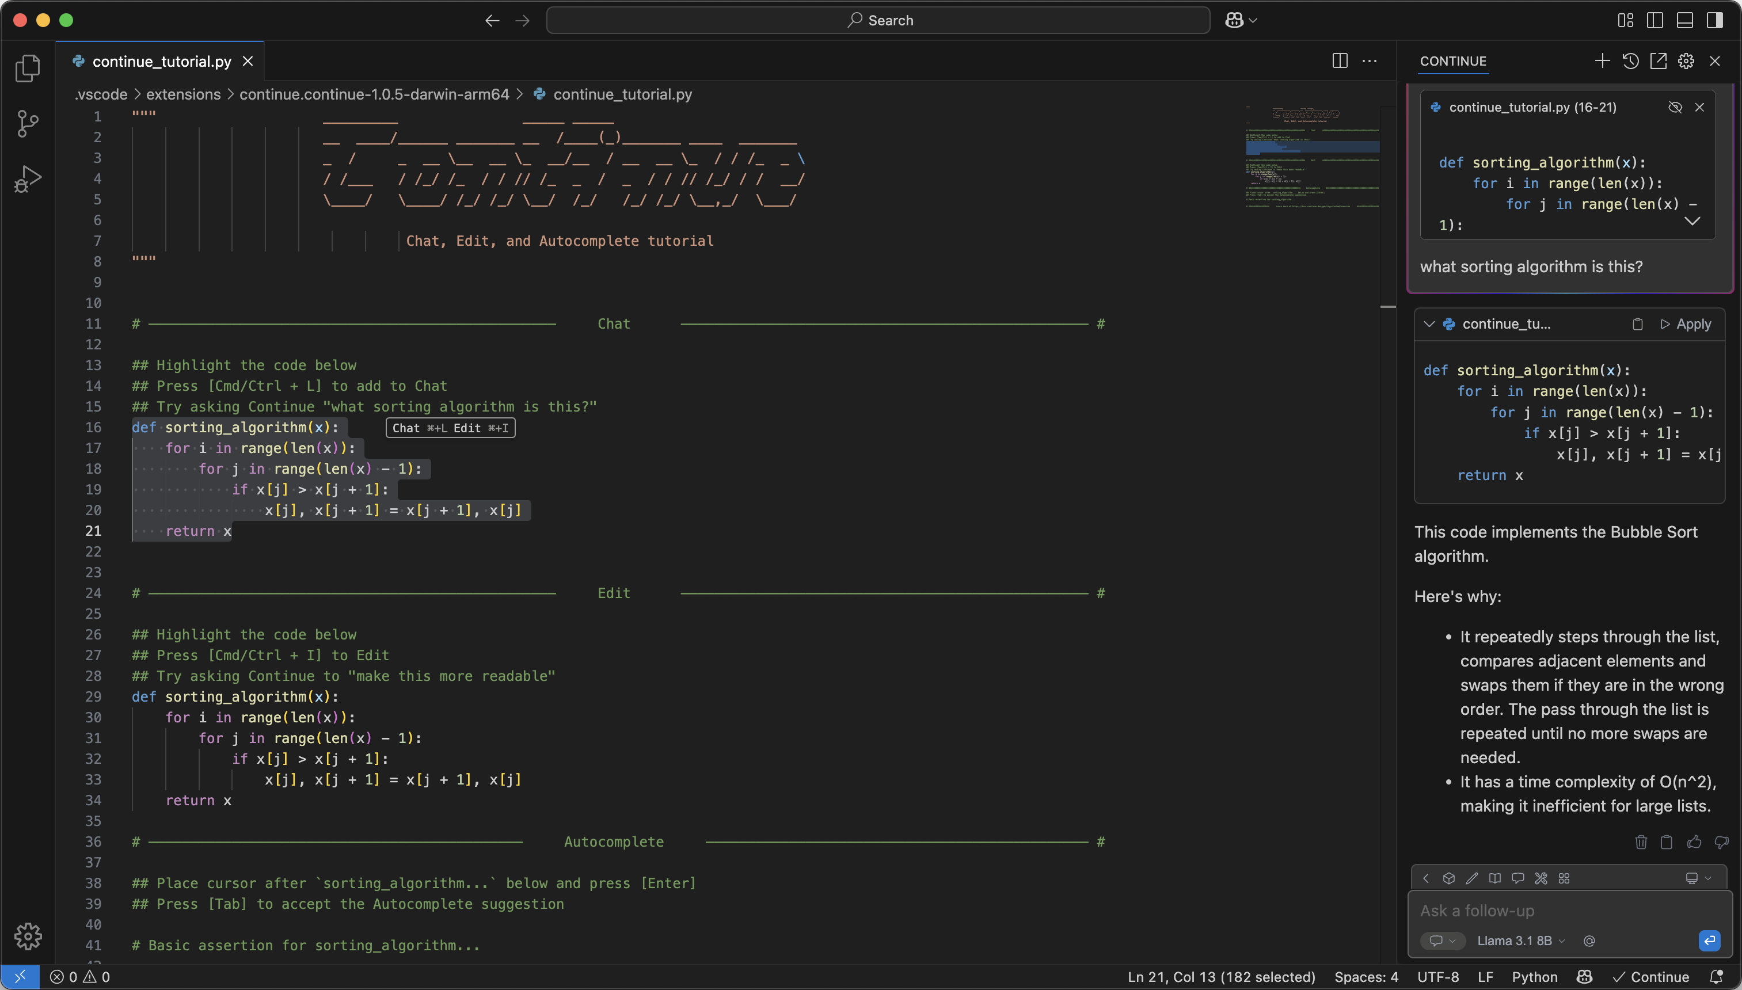1742x990 pixels.
Task: Toggle the bottom panel
Action: [x=1685, y=20]
